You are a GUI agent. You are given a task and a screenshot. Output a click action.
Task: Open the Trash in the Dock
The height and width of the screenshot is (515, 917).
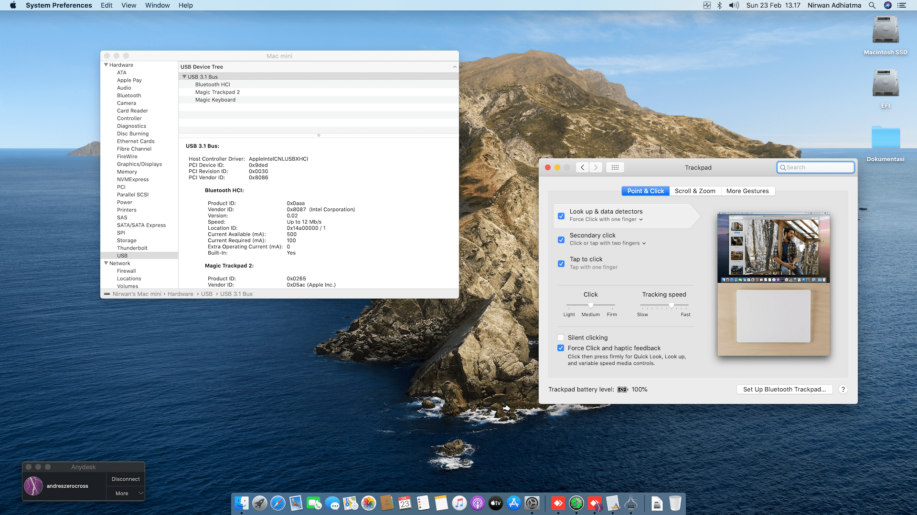coord(675,503)
